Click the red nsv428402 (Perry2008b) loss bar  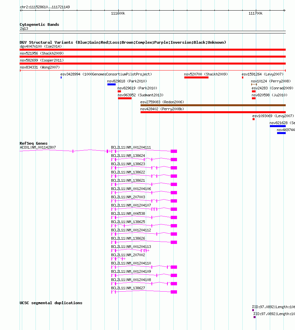pyautogui.click(x=213, y=112)
